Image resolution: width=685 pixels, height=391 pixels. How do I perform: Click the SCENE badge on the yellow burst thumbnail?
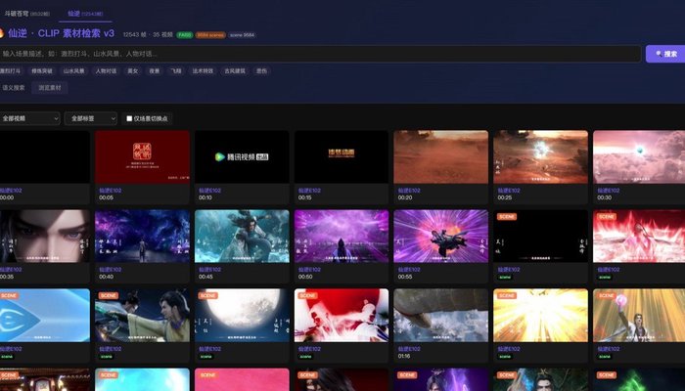point(507,295)
